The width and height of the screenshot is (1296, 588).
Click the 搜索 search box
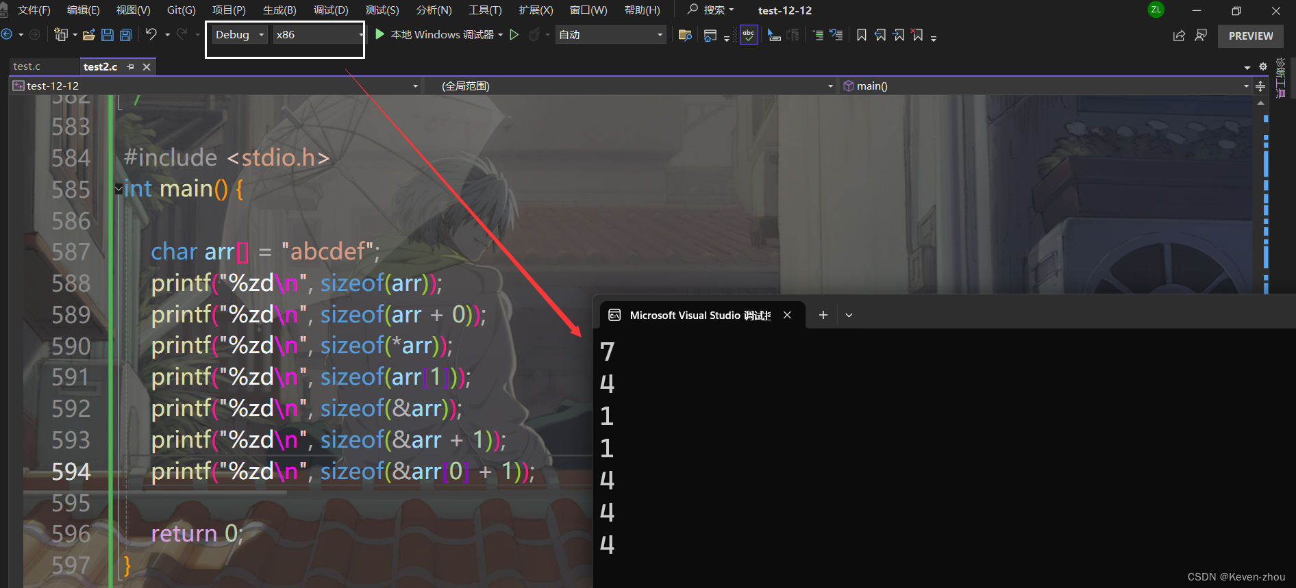pos(711,10)
